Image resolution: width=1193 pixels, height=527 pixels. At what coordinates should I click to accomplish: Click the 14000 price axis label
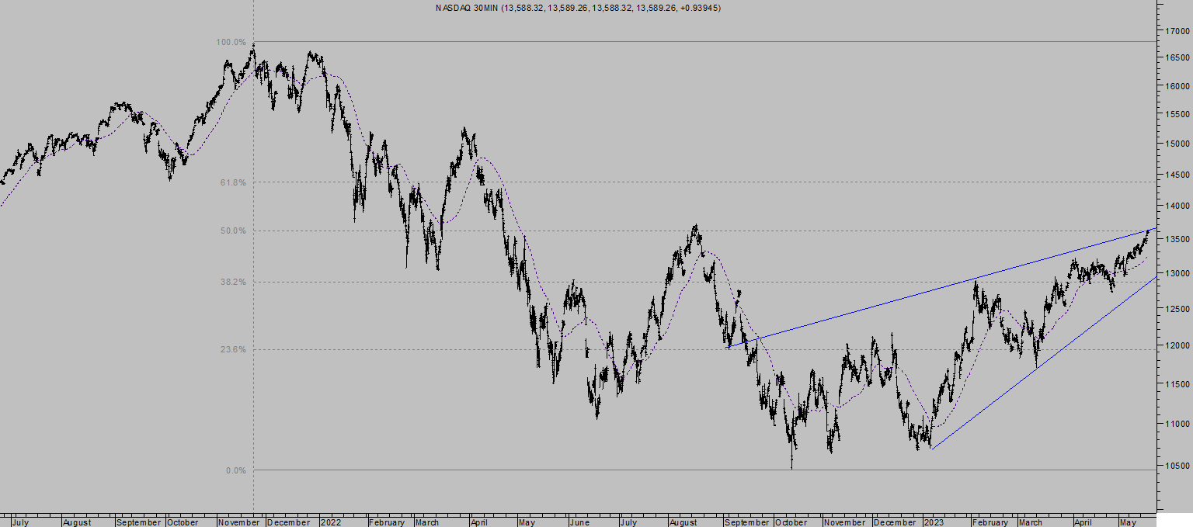(1178, 206)
